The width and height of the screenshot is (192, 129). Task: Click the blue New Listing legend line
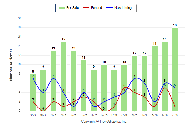pos(110,8)
